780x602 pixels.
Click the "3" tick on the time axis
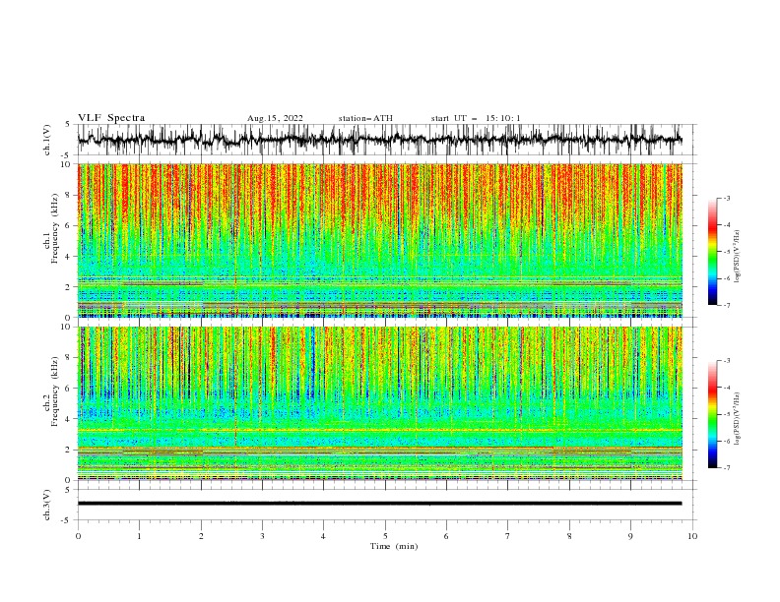tap(262, 536)
